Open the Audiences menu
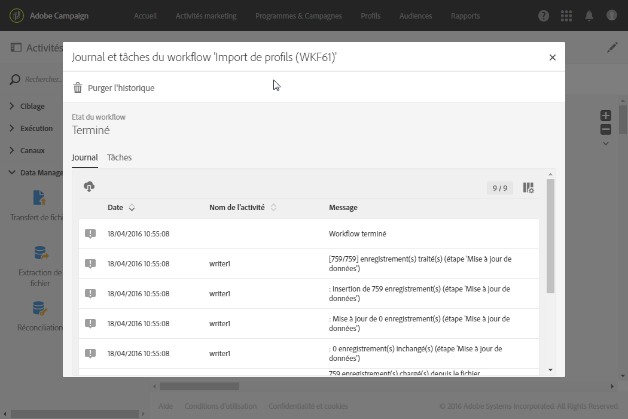628x419 pixels. click(x=416, y=16)
